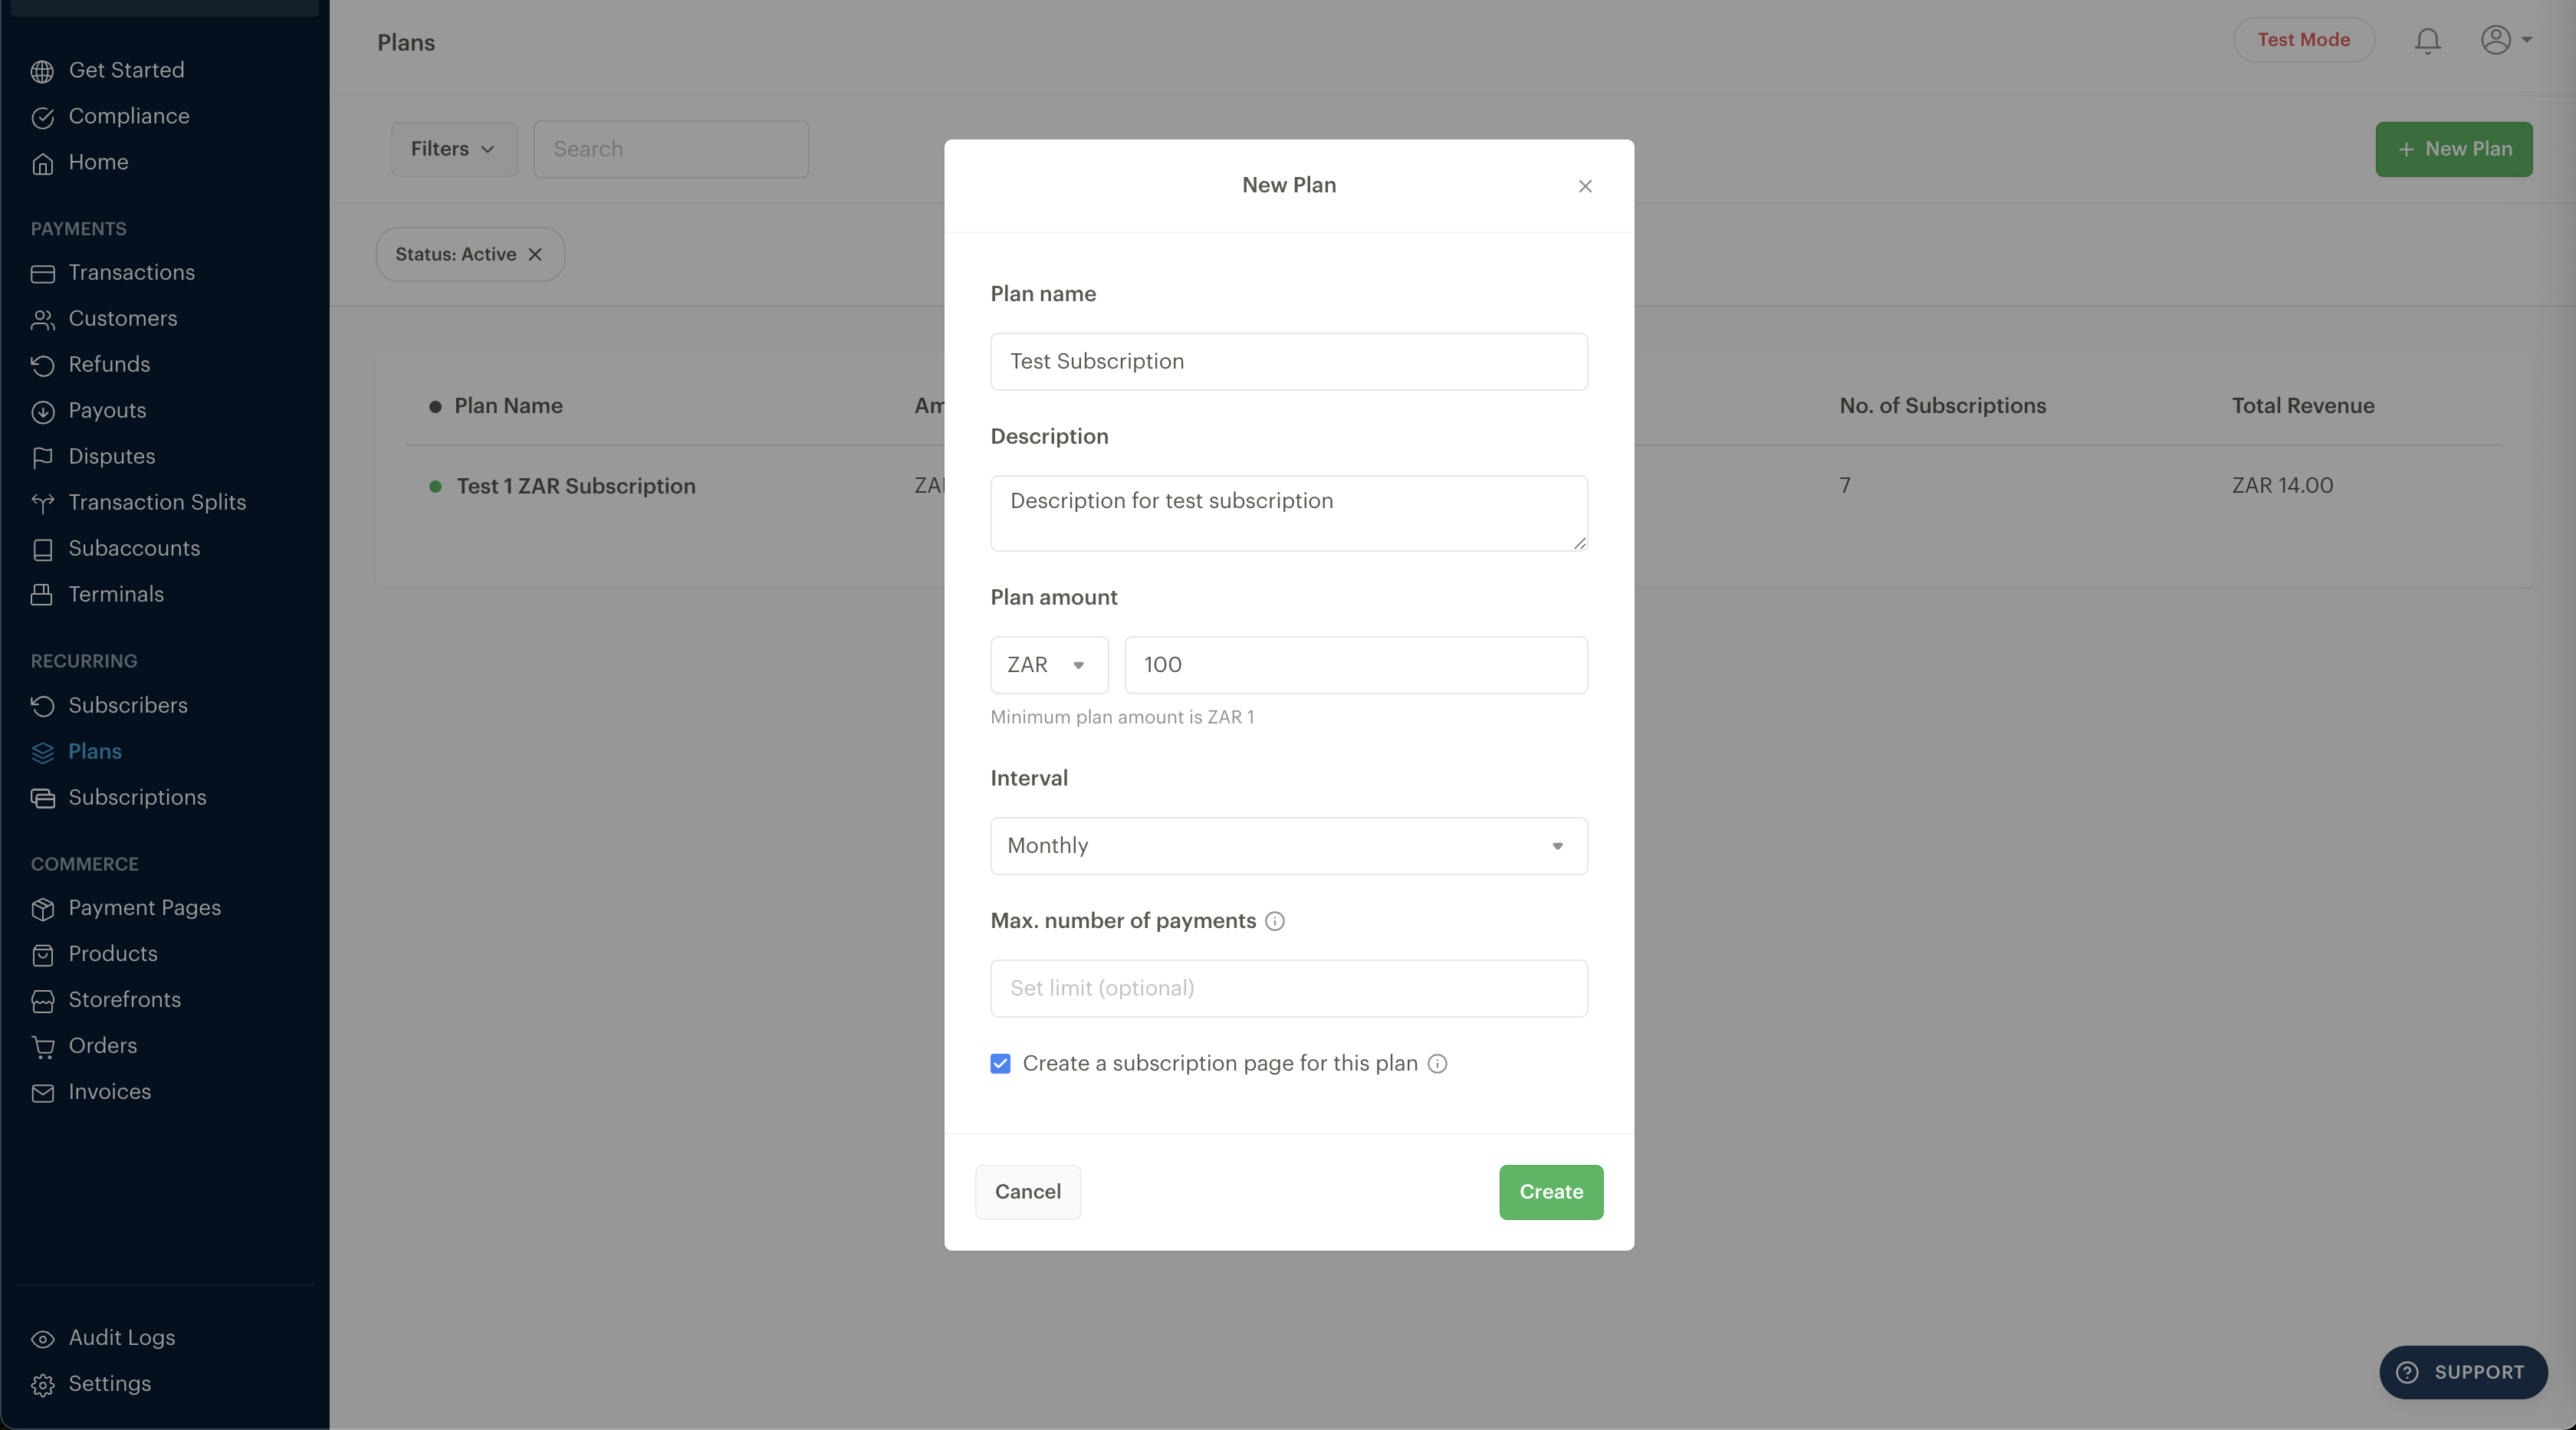Click the notifications bell icon
2576x1430 pixels.
(2427, 41)
